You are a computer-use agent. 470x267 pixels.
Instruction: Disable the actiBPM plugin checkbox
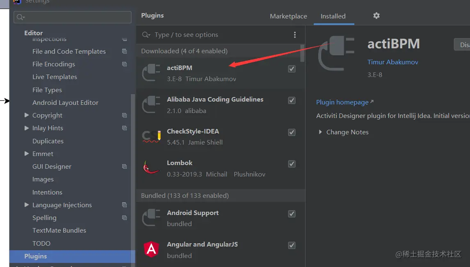pyautogui.click(x=292, y=69)
